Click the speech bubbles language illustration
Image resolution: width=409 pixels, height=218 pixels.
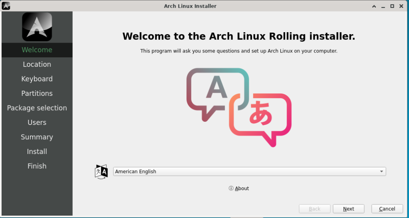239,107
